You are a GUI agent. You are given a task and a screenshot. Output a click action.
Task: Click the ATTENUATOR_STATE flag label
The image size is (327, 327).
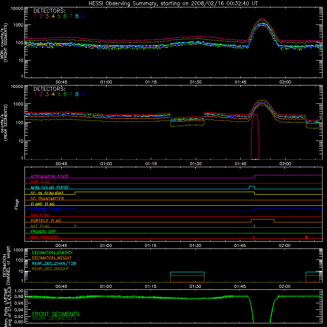49,177
